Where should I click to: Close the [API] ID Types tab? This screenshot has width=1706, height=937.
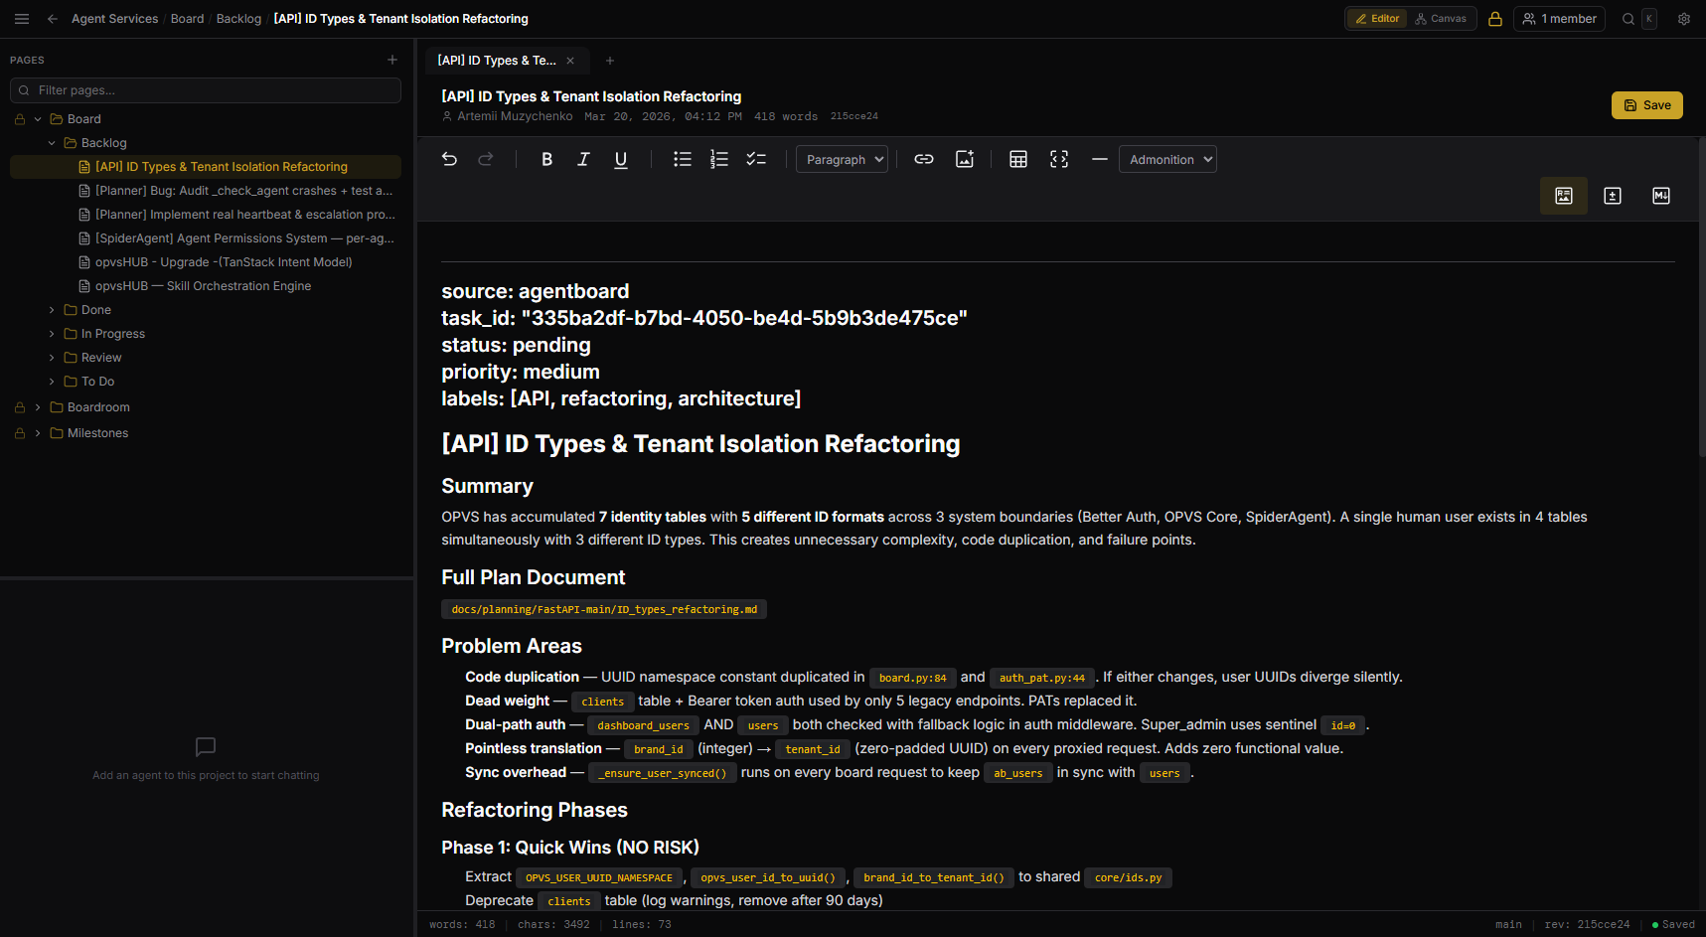click(x=570, y=61)
